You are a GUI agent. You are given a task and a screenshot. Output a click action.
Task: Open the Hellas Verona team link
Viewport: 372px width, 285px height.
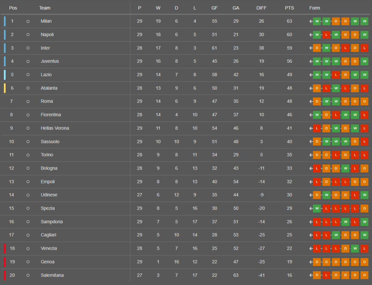click(55, 128)
